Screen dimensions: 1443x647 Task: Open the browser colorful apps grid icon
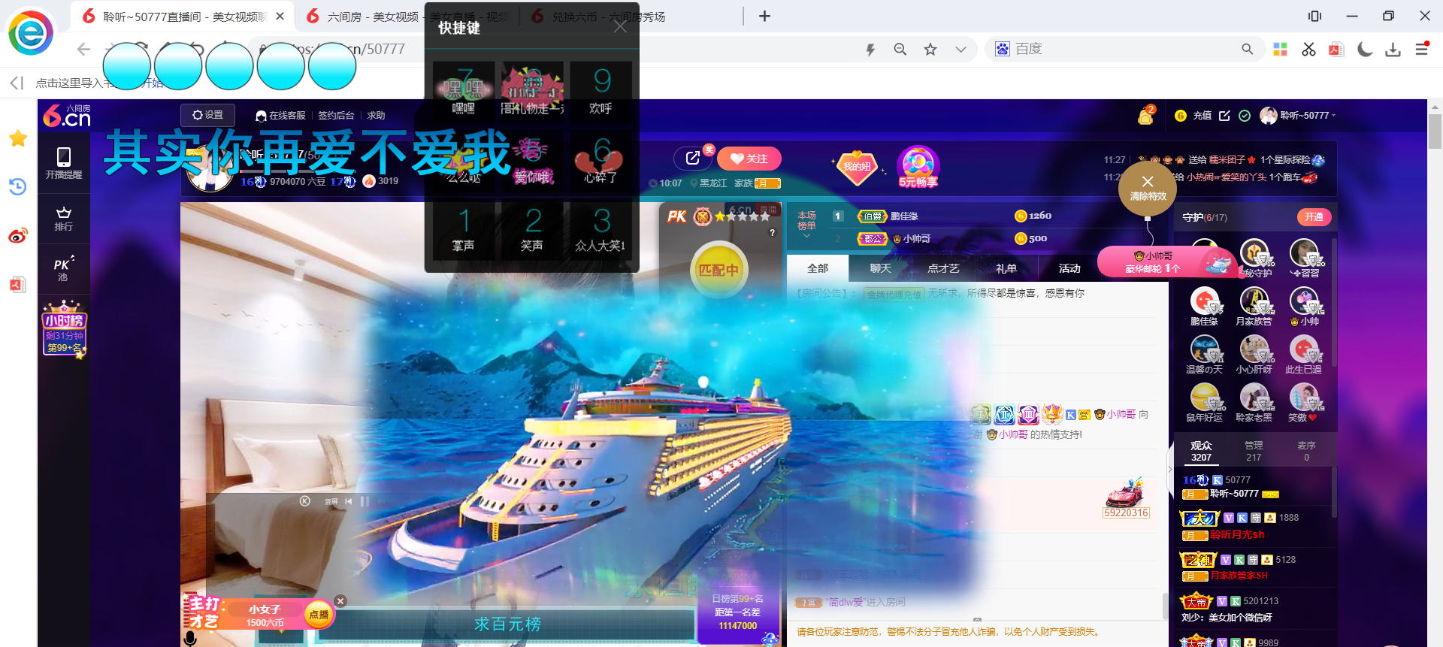[1281, 50]
